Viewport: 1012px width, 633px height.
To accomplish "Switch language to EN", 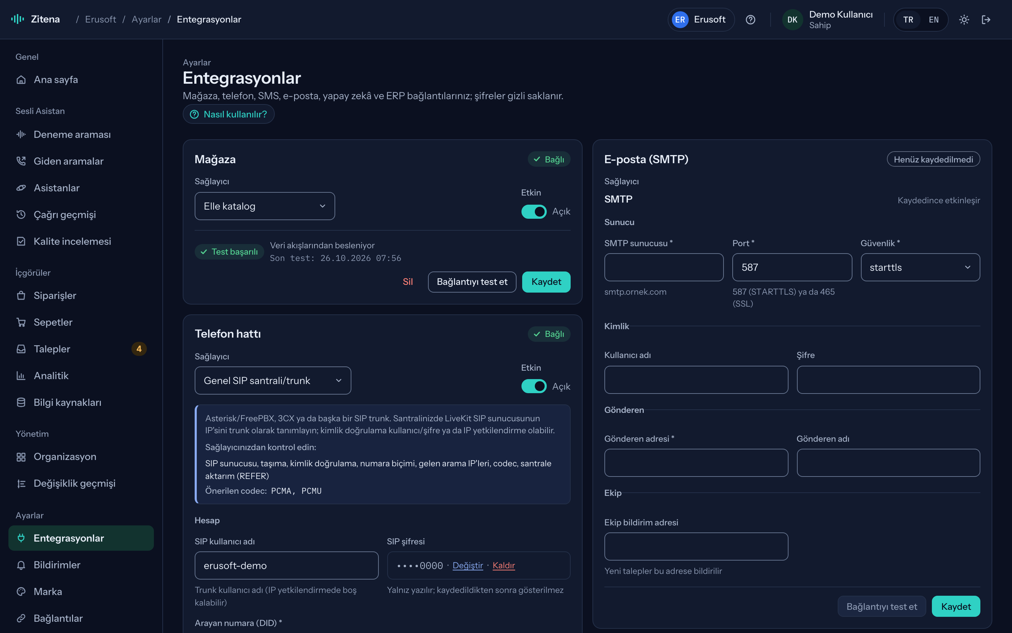I will click(933, 20).
